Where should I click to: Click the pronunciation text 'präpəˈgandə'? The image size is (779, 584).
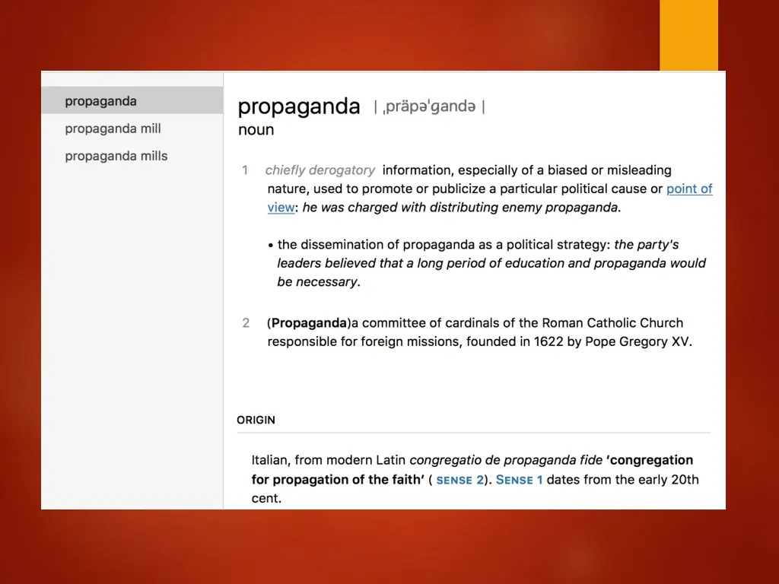[x=429, y=106]
